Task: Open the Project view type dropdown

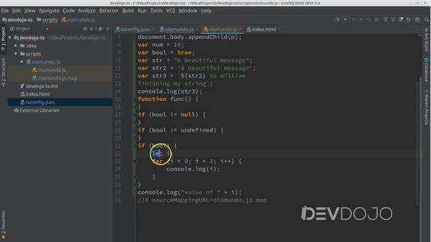Action: (47, 29)
